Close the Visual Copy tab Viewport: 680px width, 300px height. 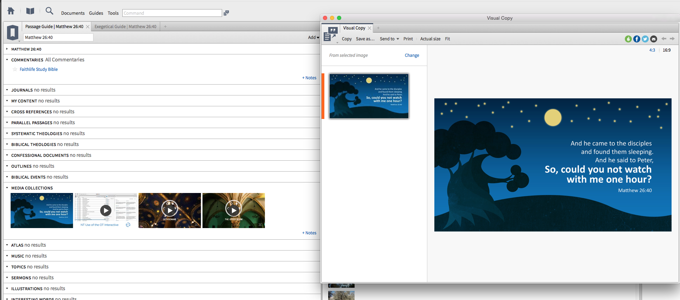[369, 28]
